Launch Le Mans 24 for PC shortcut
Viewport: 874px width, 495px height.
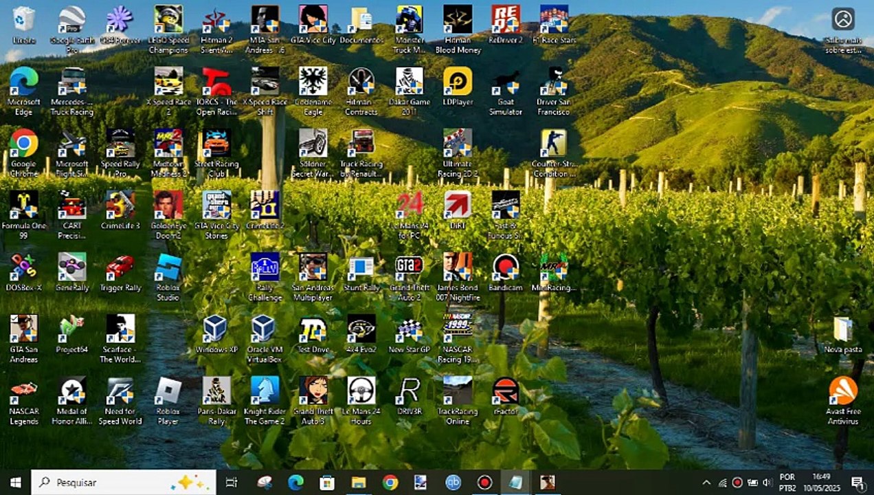[x=409, y=214]
